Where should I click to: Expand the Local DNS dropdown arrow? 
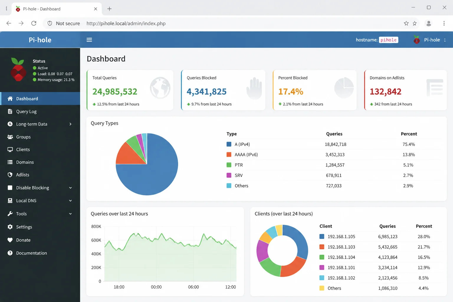coord(70,201)
